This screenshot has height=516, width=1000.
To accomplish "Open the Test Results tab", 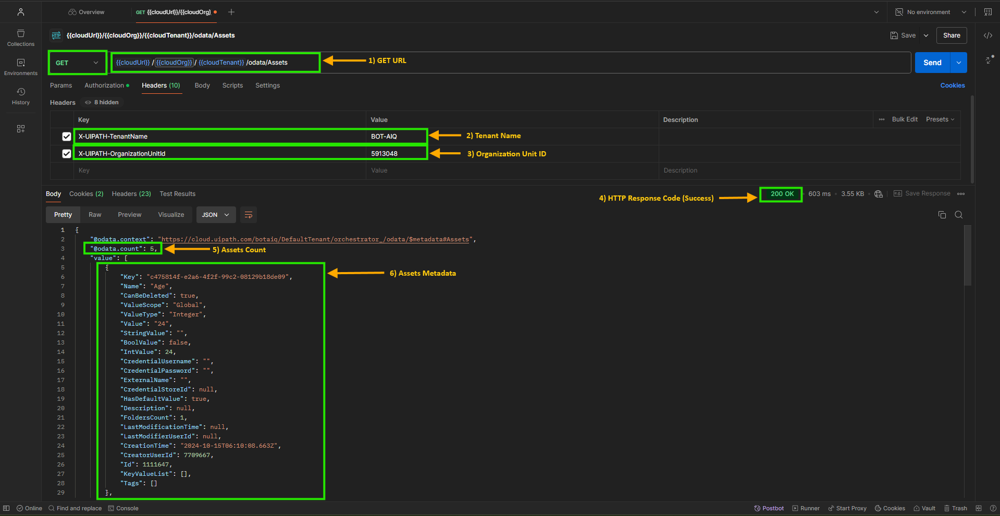I will (x=178, y=194).
